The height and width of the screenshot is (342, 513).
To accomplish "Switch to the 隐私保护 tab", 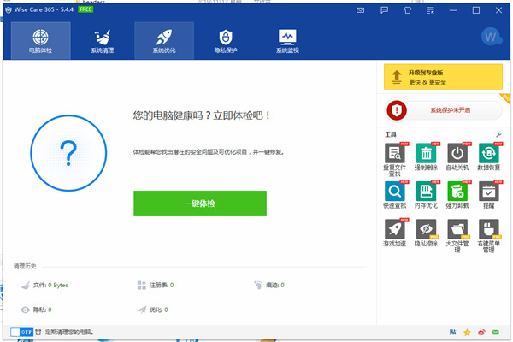I will click(225, 40).
